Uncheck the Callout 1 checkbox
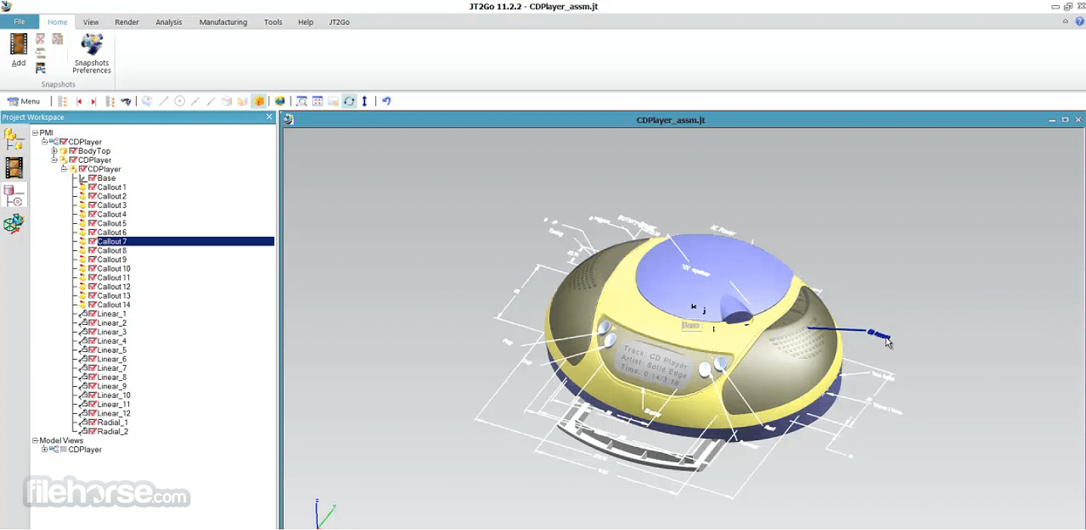 [x=92, y=188]
